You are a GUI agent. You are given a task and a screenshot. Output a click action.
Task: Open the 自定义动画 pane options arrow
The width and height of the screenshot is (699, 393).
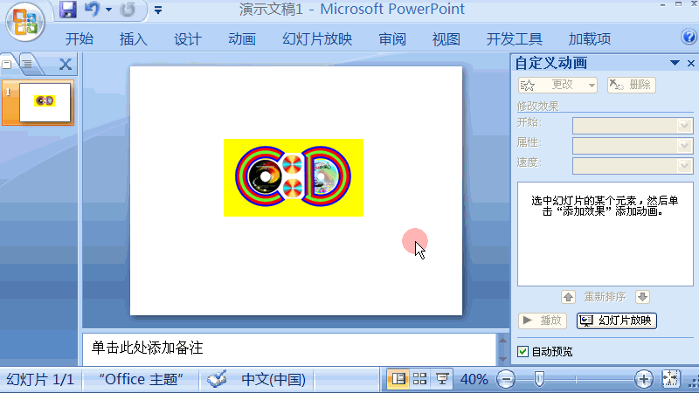pos(675,63)
